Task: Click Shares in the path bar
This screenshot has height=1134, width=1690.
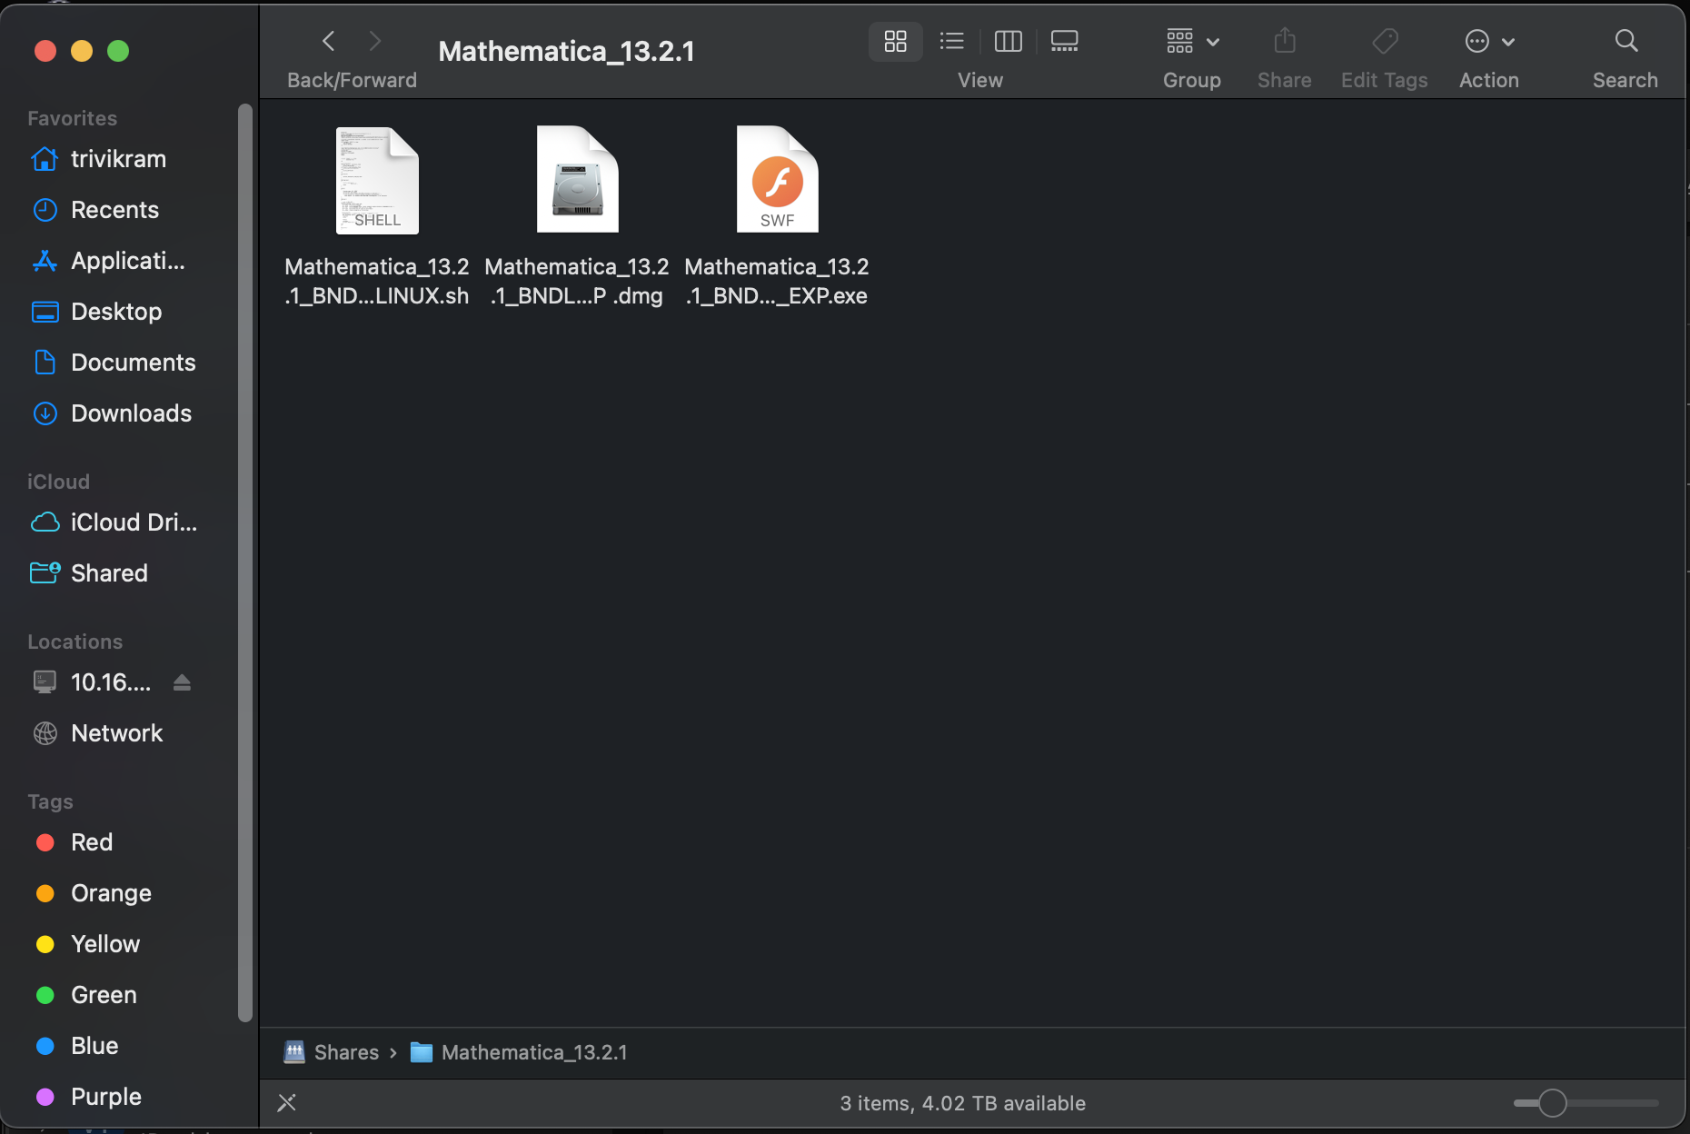Action: (345, 1052)
